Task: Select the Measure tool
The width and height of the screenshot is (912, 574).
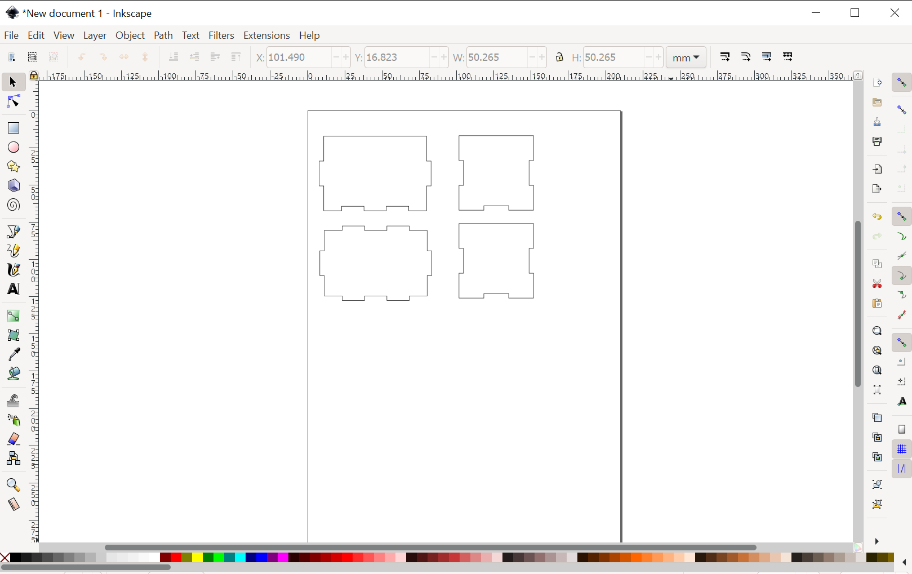Action: 13,505
